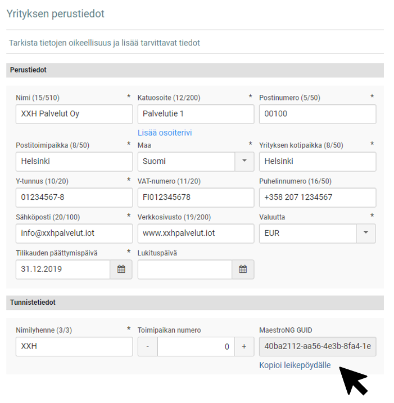Increase Toimipaikan numero with plus button
Image resolution: width=394 pixels, height=403 pixels.
click(x=244, y=347)
